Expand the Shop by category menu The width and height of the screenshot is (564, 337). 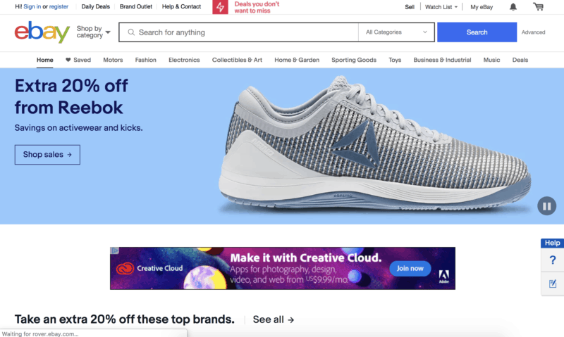point(93,32)
